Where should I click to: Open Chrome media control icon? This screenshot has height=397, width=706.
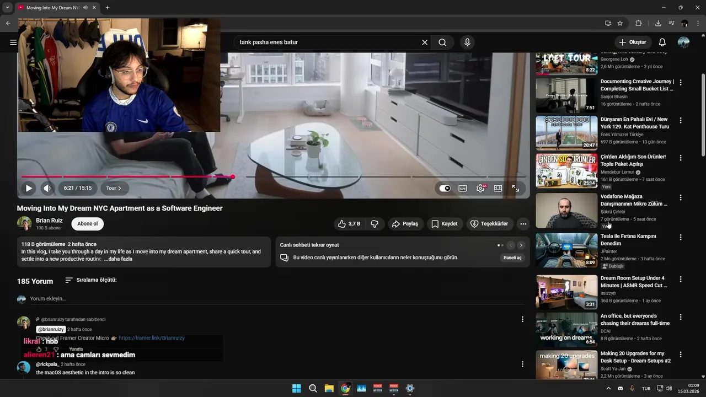(671, 23)
